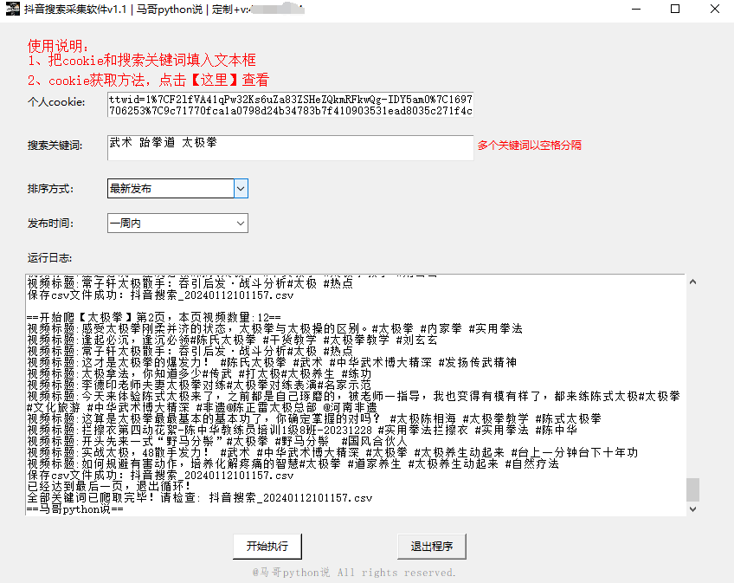Click log line '==开始爬【太极拳】第2页'
Viewport: 734px width, 583px height.
pyautogui.click(x=154, y=317)
